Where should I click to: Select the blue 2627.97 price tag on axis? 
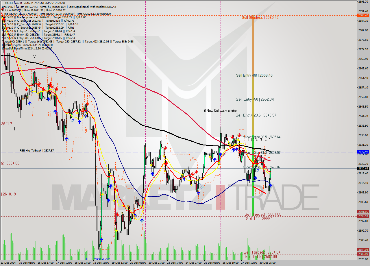(x=363, y=152)
